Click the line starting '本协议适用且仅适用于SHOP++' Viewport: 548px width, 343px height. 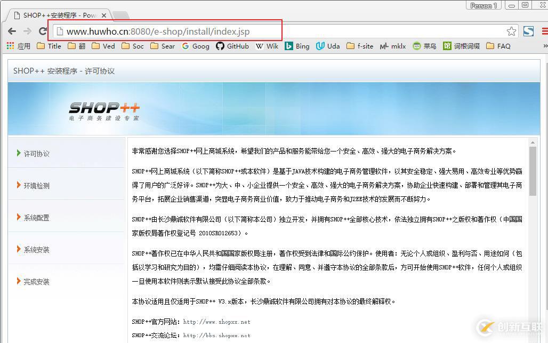[x=263, y=301]
